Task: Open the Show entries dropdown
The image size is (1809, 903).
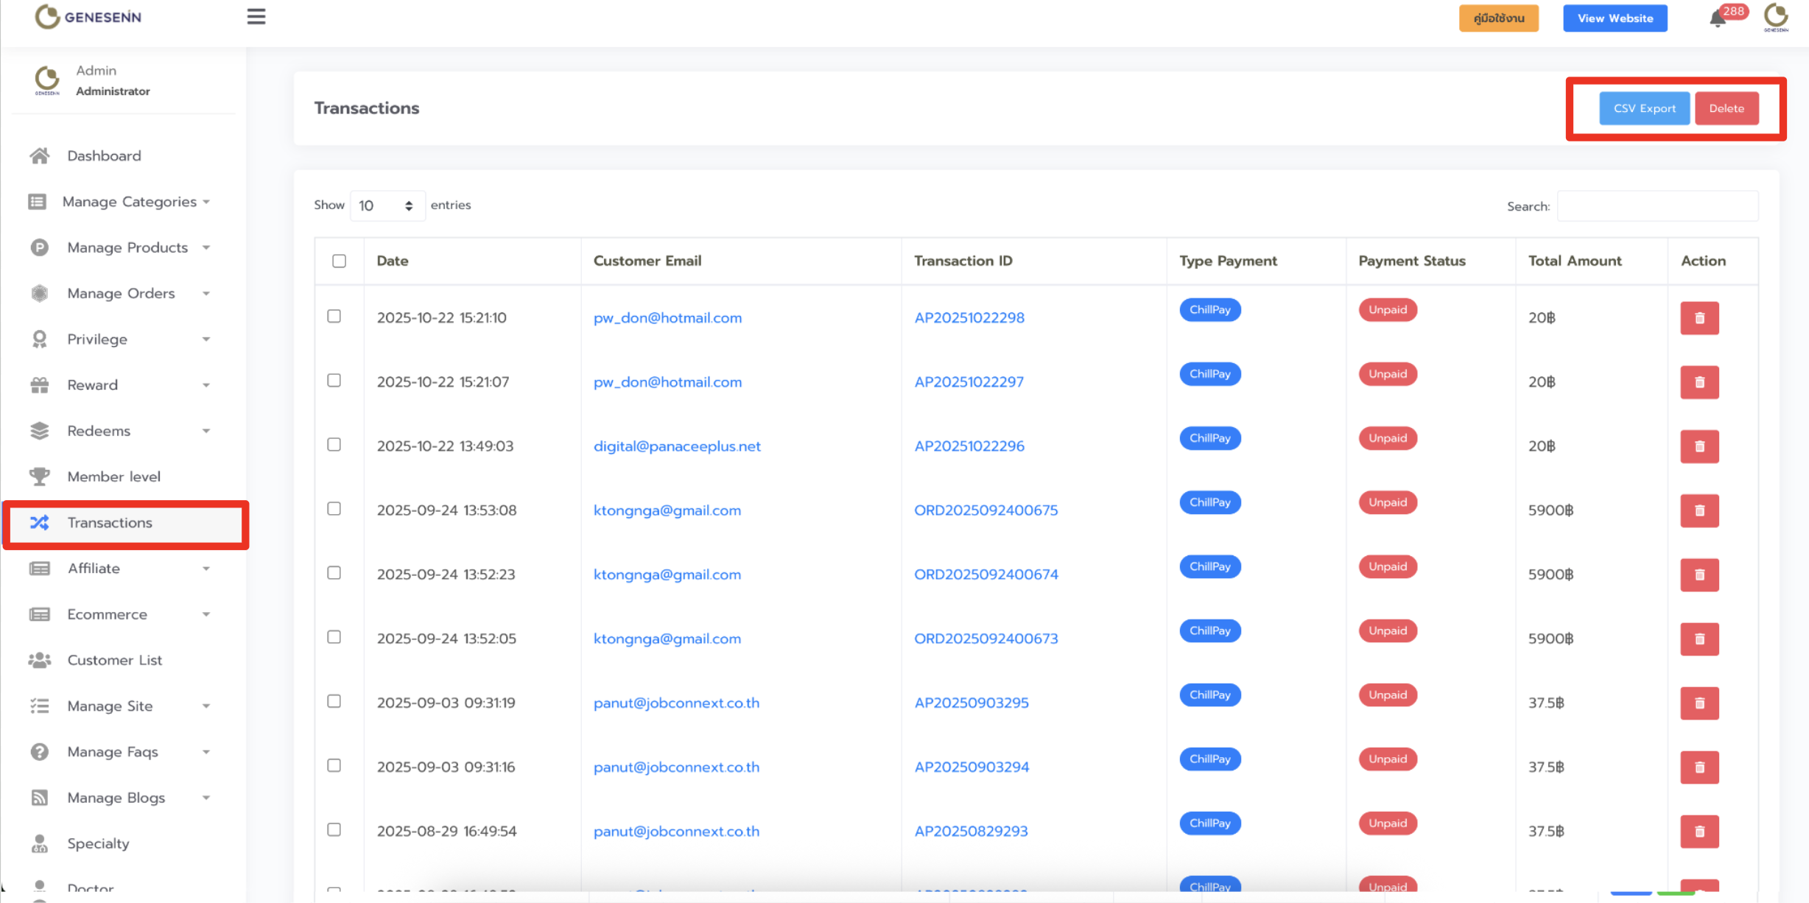Action: tap(387, 205)
